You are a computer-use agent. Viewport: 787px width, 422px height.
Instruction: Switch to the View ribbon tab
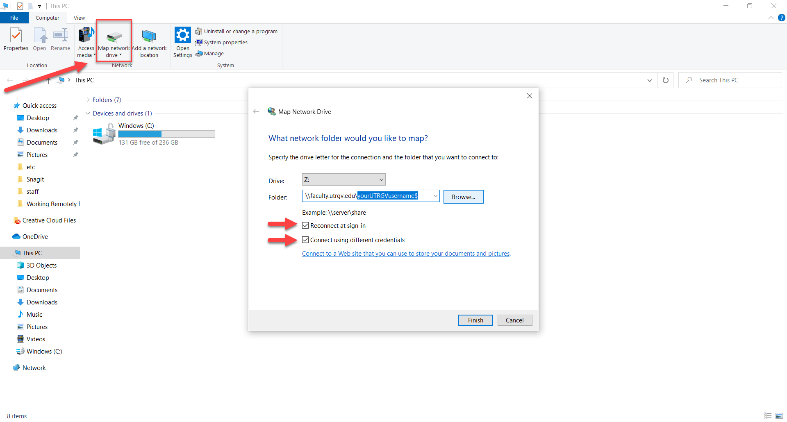point(79,18)
